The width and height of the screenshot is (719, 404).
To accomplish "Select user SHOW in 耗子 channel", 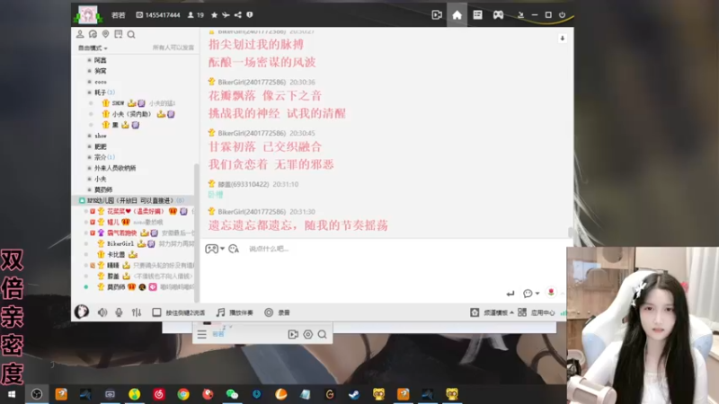I will (119, 103).
